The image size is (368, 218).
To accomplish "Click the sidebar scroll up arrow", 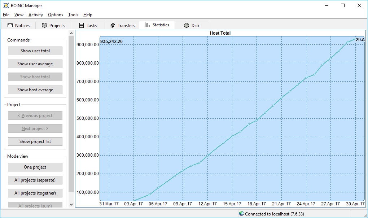I will pyautogui.click(x=71, y=33).
